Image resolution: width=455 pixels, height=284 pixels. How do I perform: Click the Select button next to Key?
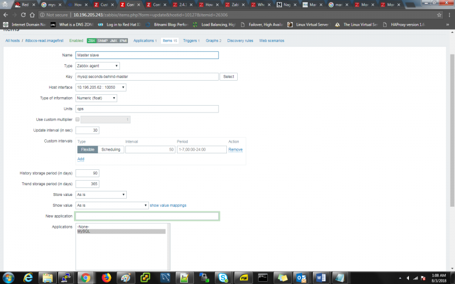pyautogui.click(x=229, y=77)
